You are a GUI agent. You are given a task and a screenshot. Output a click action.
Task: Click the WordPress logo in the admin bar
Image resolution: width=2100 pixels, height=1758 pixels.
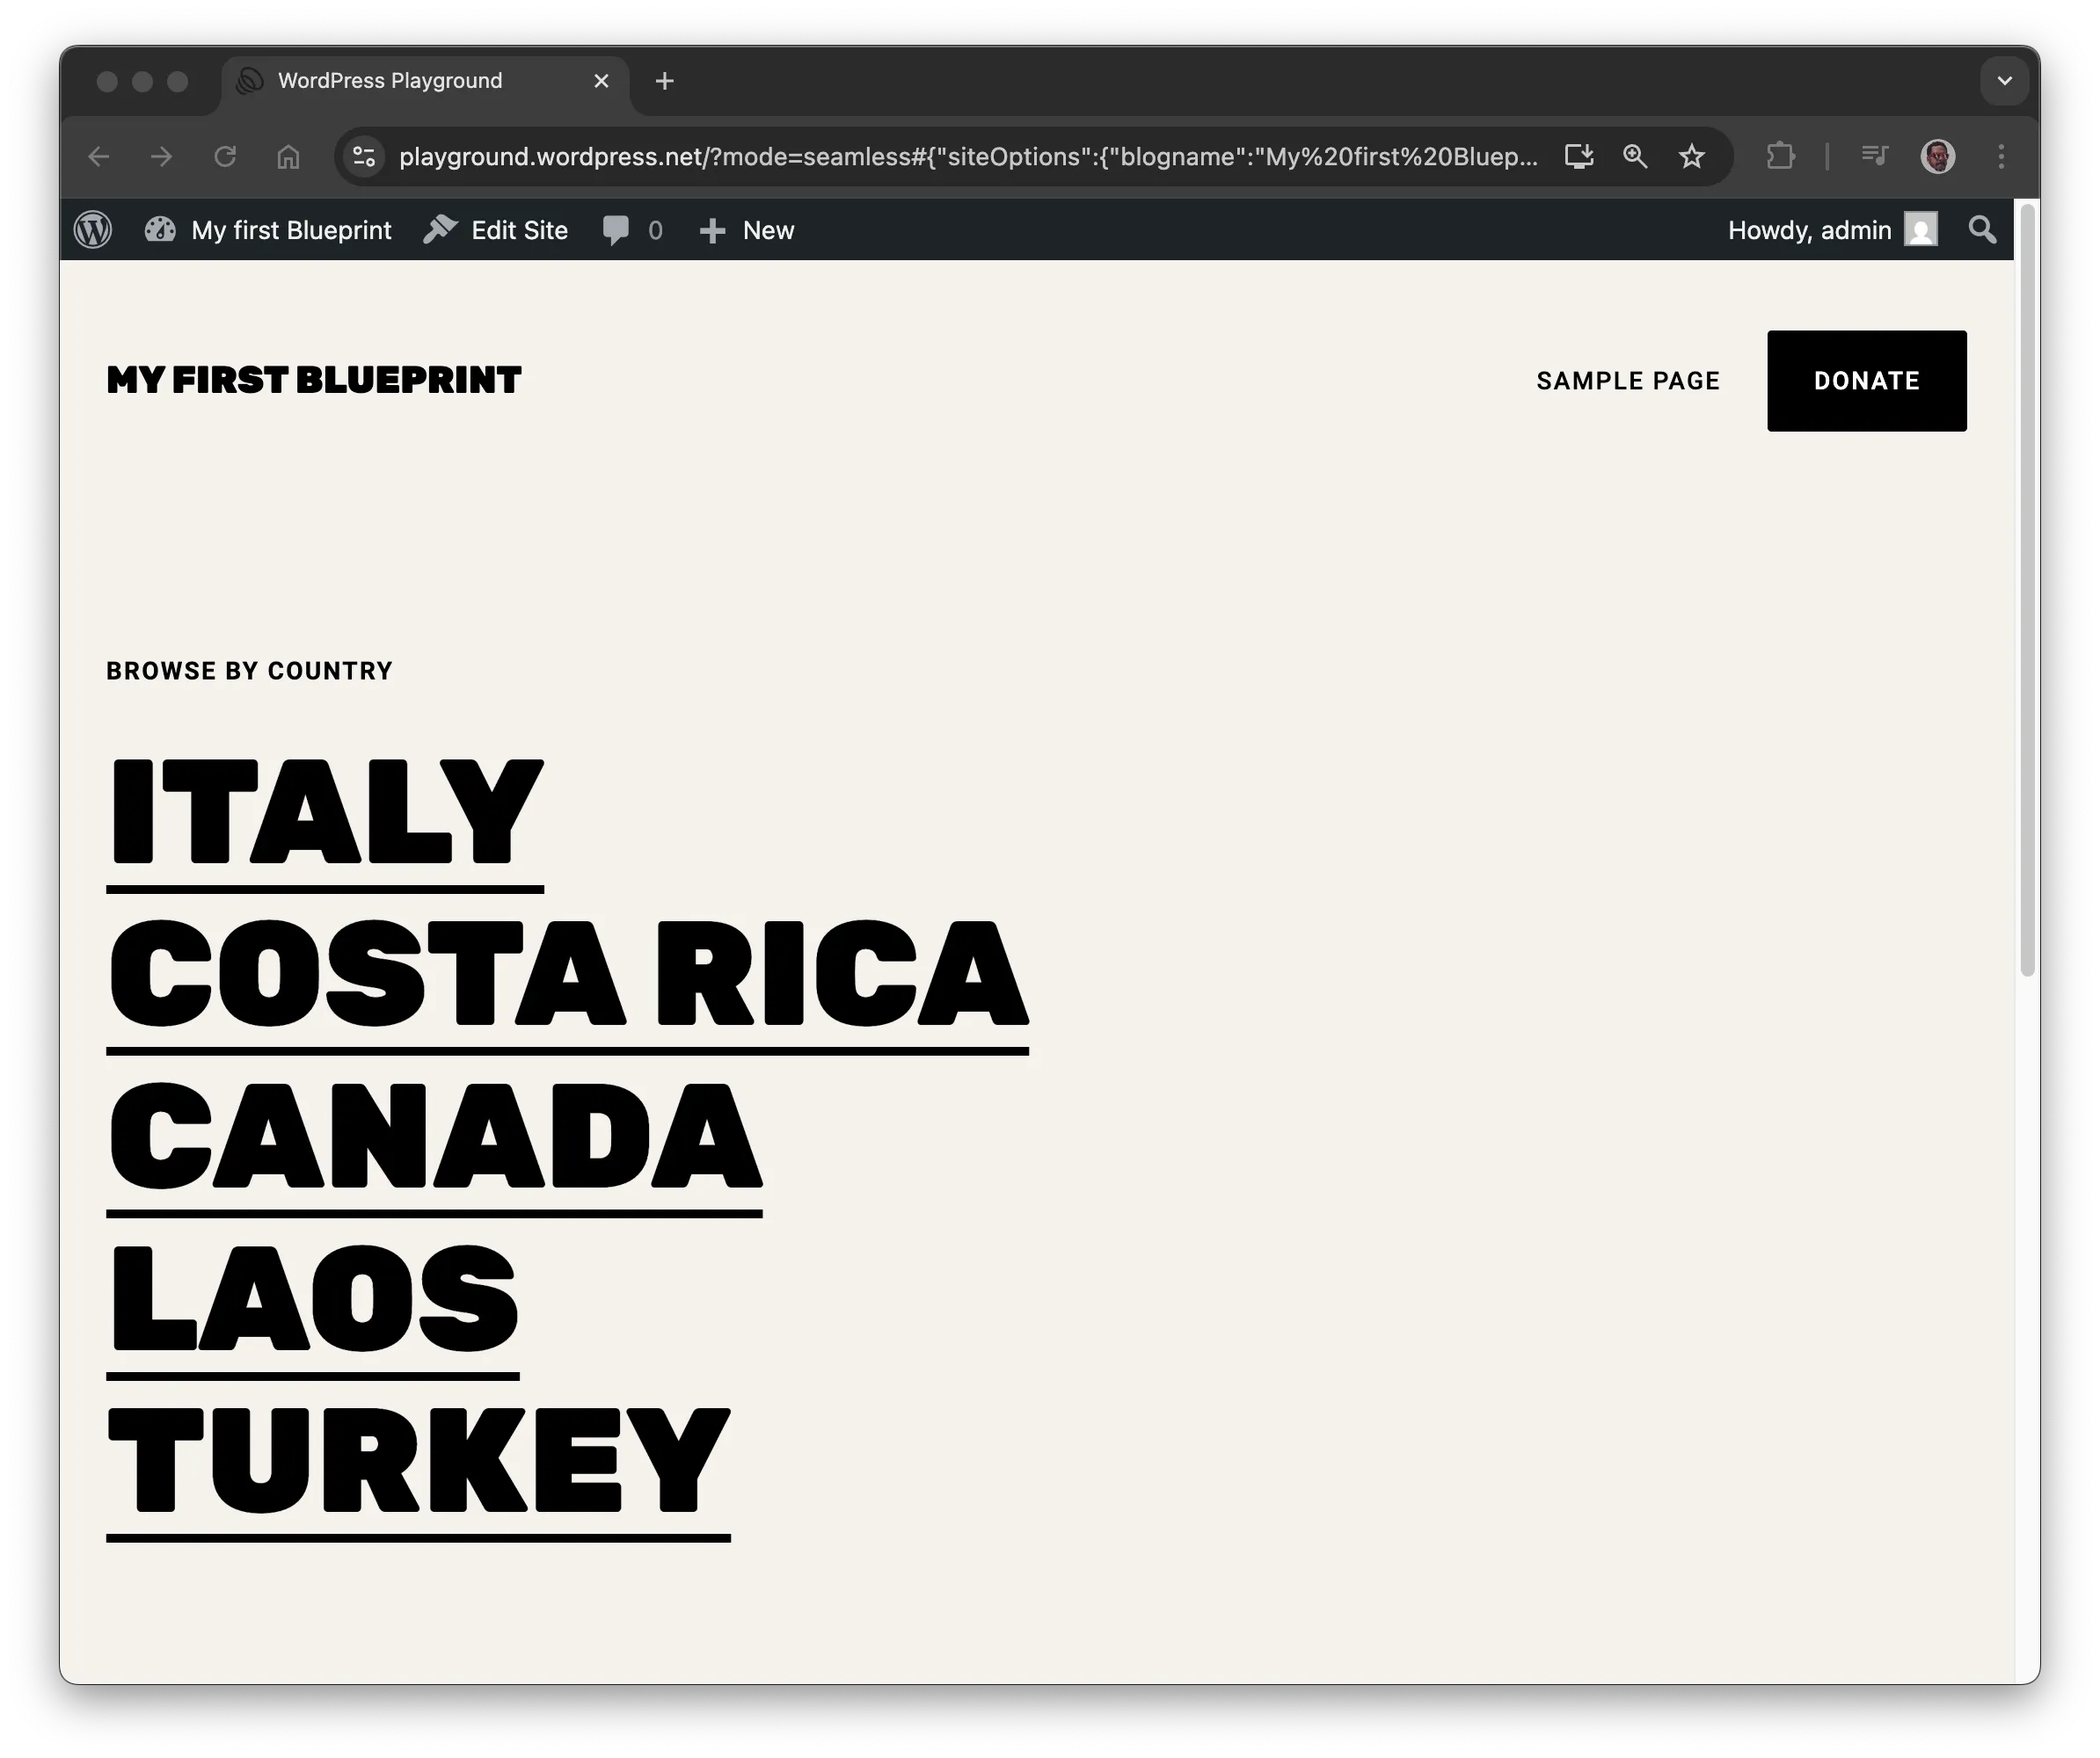92,229
